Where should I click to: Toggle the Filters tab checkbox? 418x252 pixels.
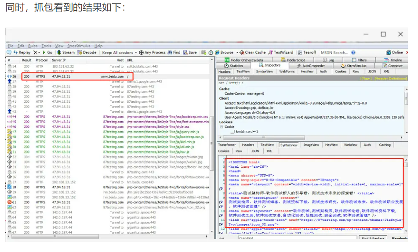[353, 60]
